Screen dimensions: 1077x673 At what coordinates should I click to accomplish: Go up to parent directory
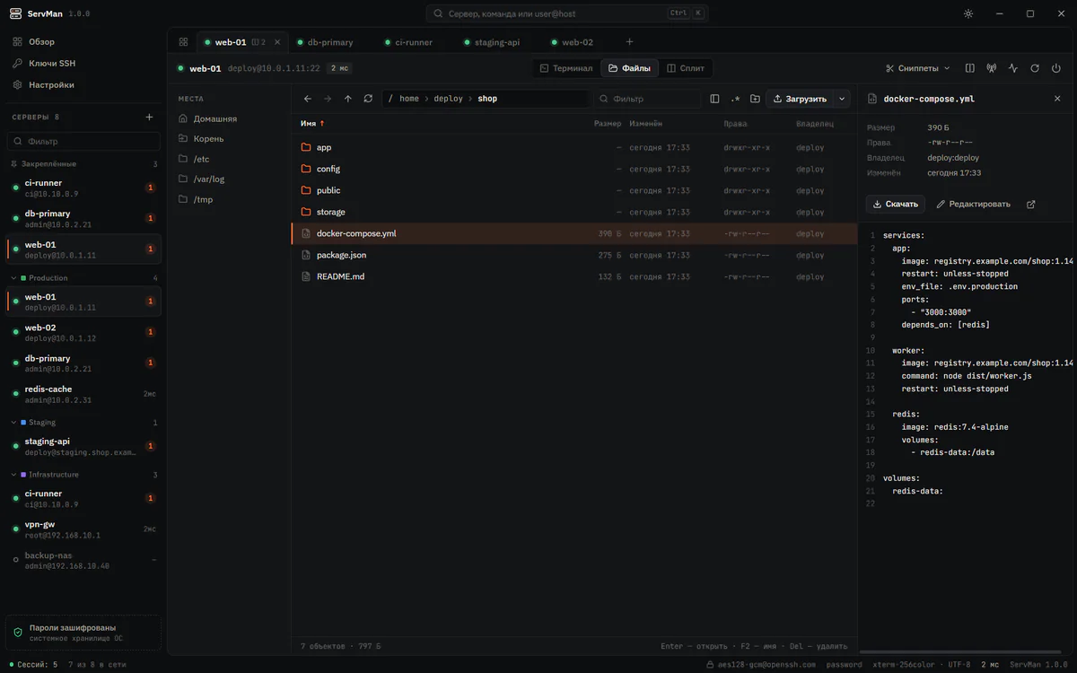tap(348, 99)
